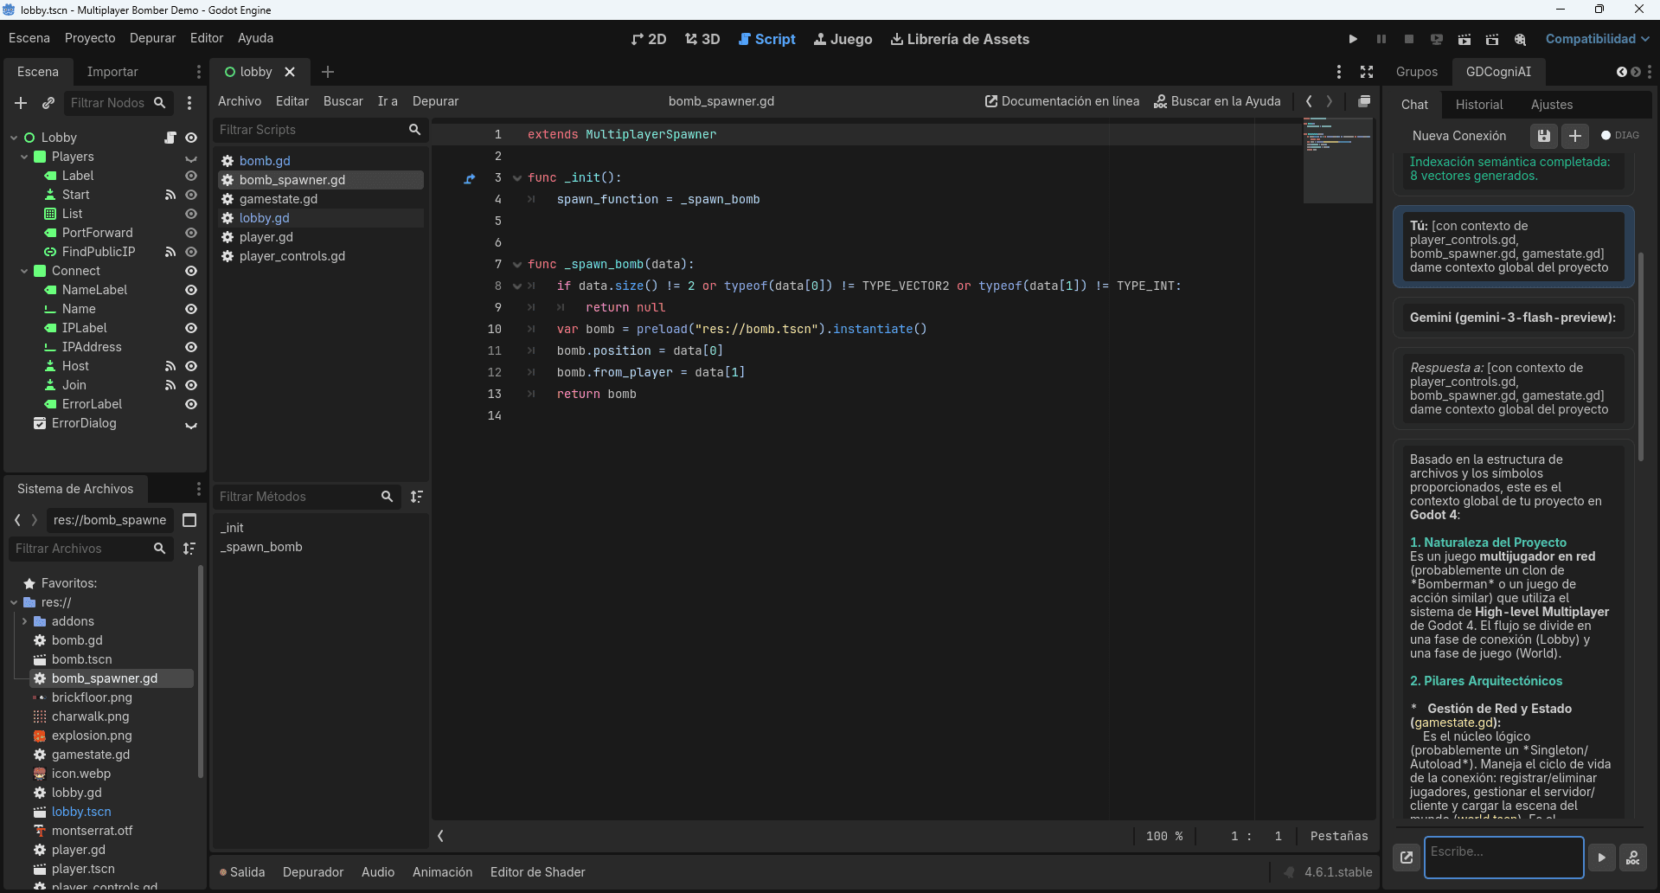Screen dimensions: 1660x893
Task: Save connection with floppy disk icon
Action: (1544, 136)
